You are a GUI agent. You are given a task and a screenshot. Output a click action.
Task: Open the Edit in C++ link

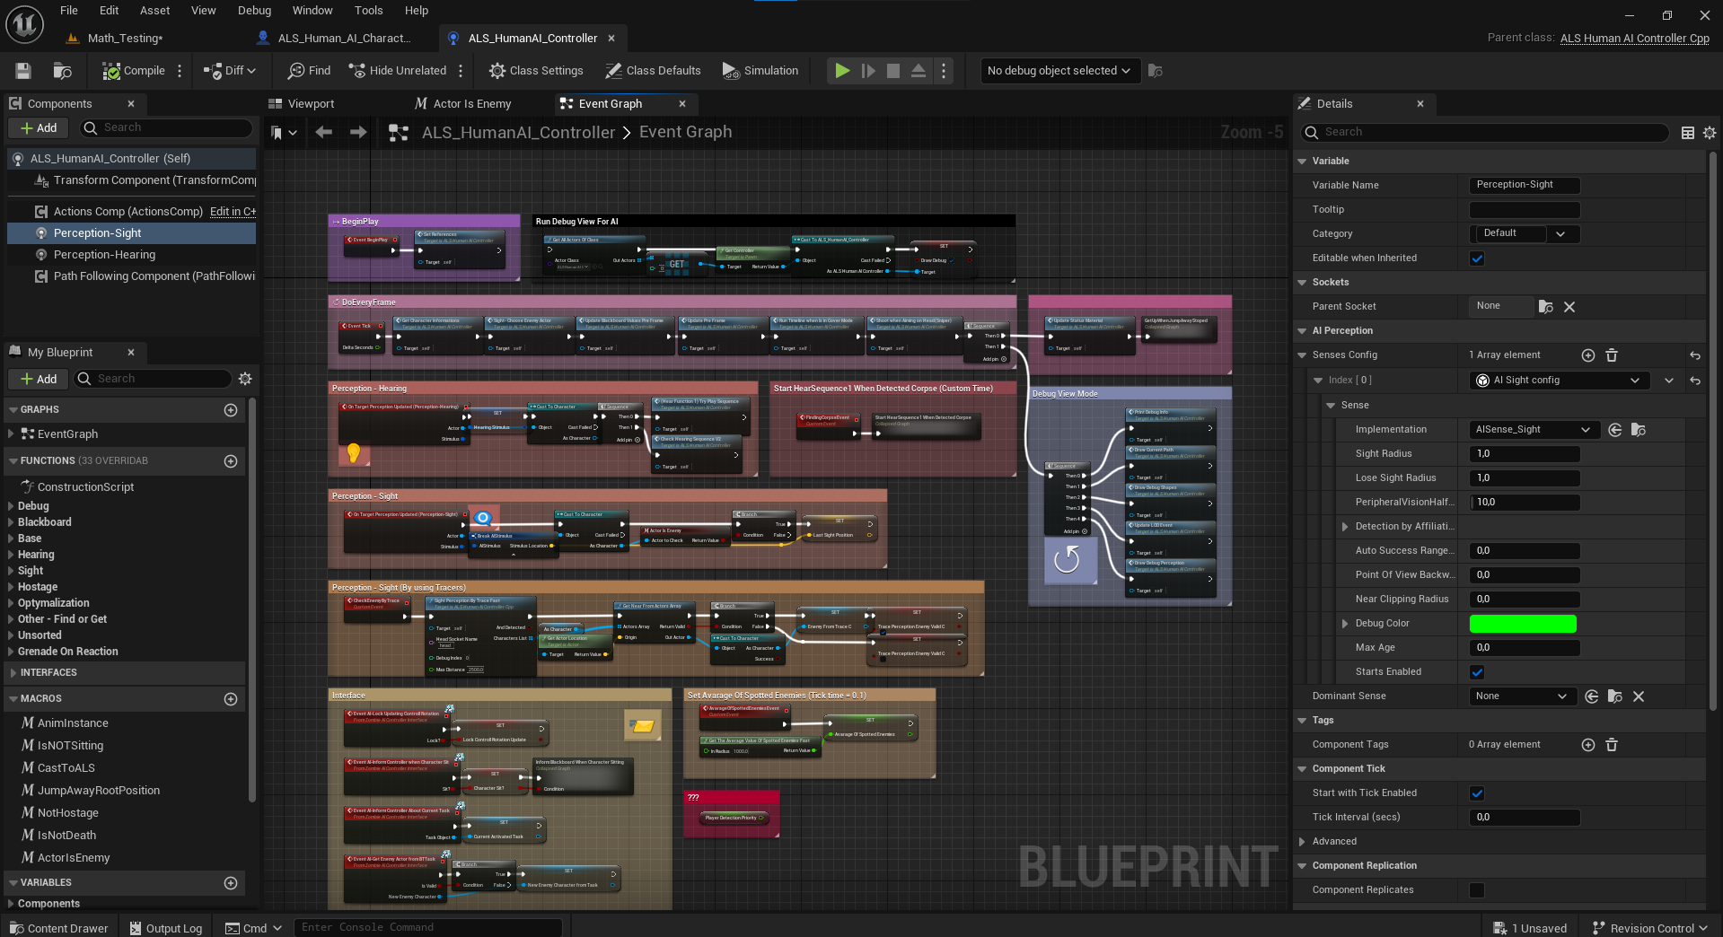click(x=233, y=212)
